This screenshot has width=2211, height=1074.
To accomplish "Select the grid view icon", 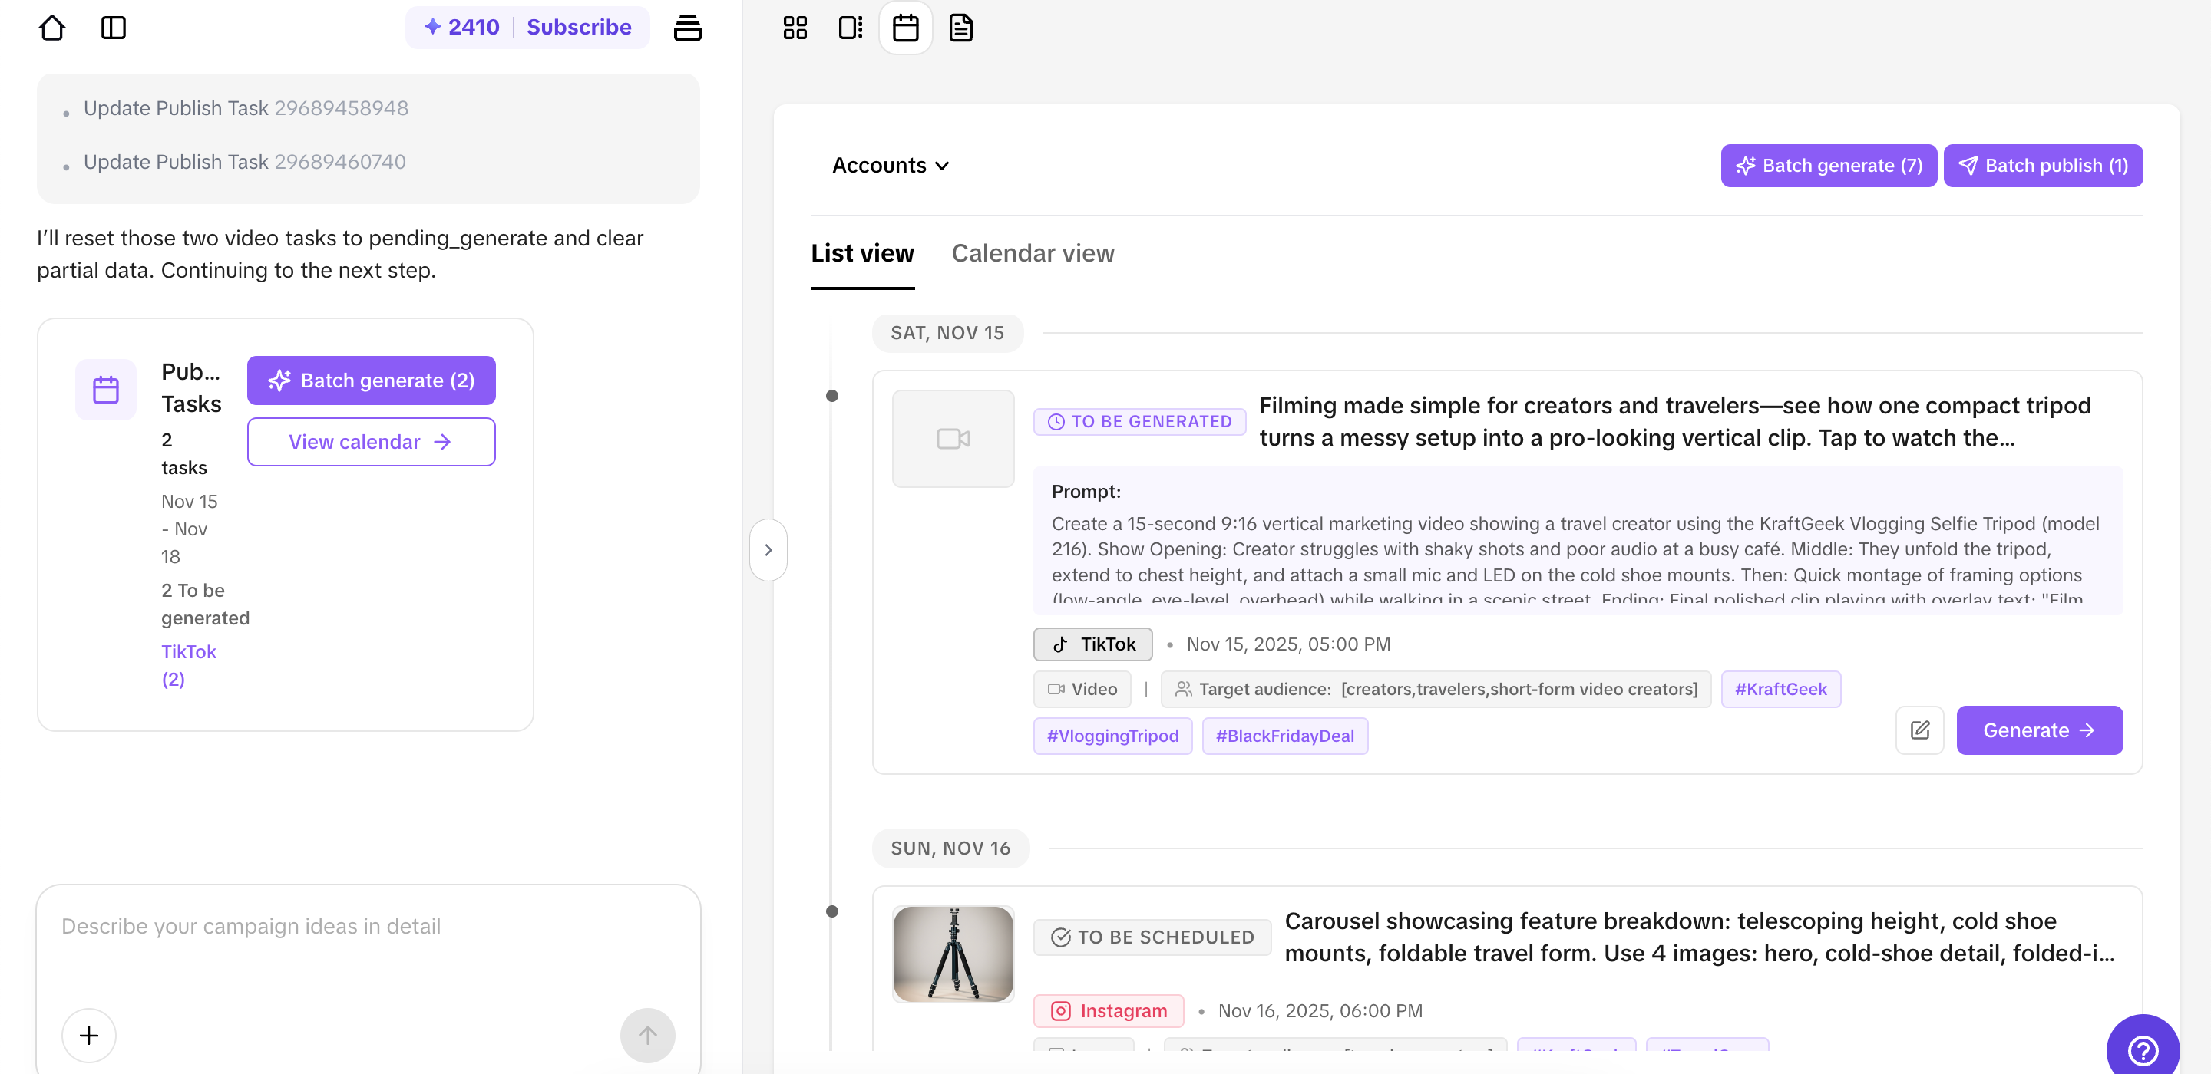I will click(795, 28).
